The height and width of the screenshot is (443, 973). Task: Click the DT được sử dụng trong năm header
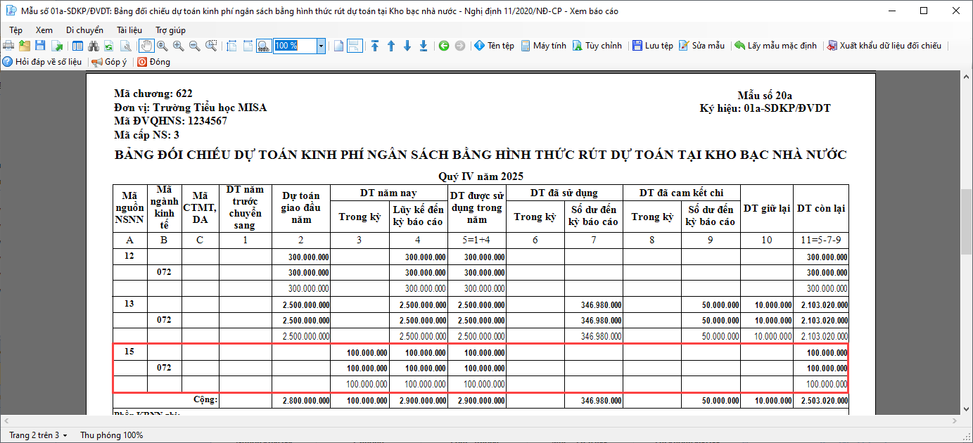[x=477, y=208]
